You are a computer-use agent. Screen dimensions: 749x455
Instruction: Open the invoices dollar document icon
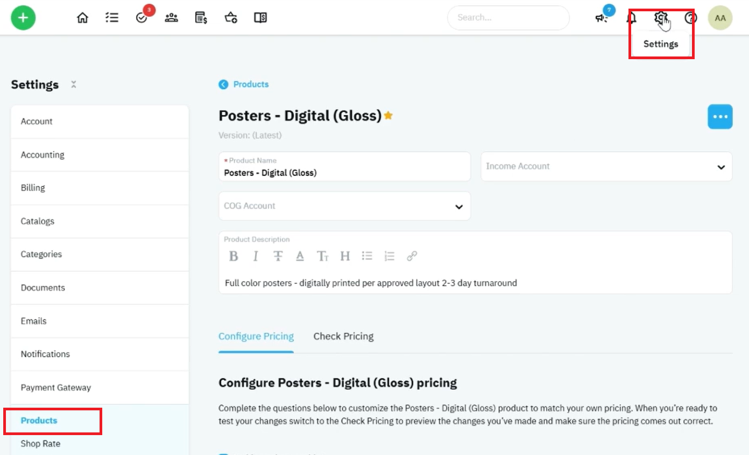(201, 18)
